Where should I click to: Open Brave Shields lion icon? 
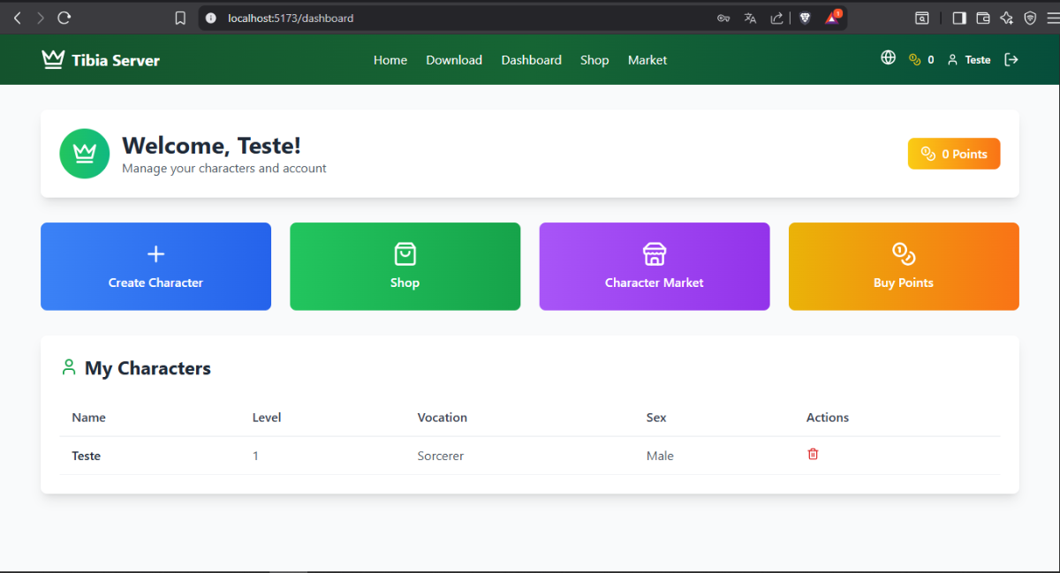[x=805, y=18]
